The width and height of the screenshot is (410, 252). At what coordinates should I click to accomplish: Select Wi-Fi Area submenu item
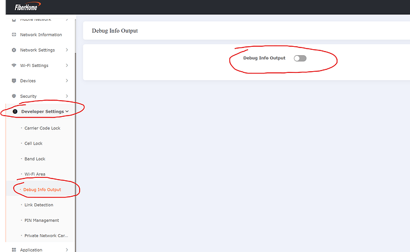pyautogui.click(x=35, y=174)
